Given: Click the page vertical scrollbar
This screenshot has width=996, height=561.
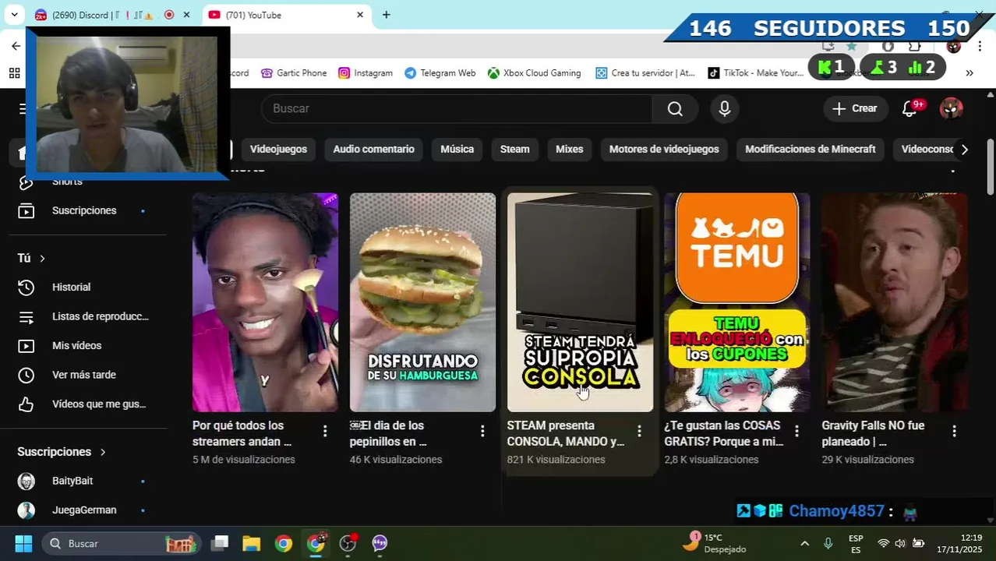Looking at the screenshot, I should (x=991, y=168).
